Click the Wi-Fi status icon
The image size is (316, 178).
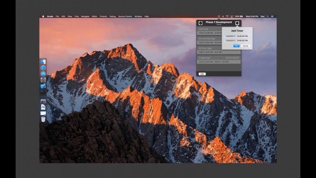click(227, 16)
